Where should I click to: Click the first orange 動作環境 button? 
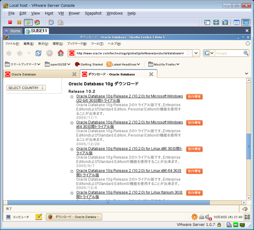tap(194, 97)
